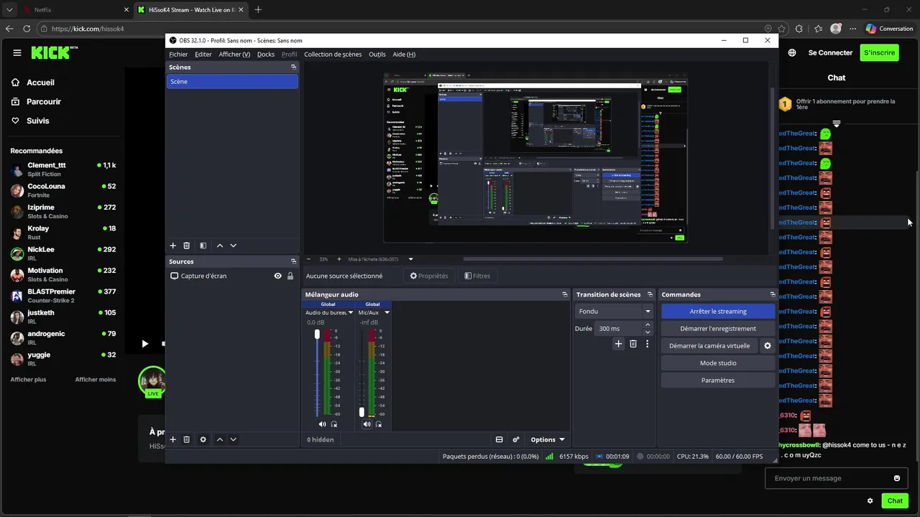
Task: Remove source with trash icon in Sources
Action: pos(187,439)
